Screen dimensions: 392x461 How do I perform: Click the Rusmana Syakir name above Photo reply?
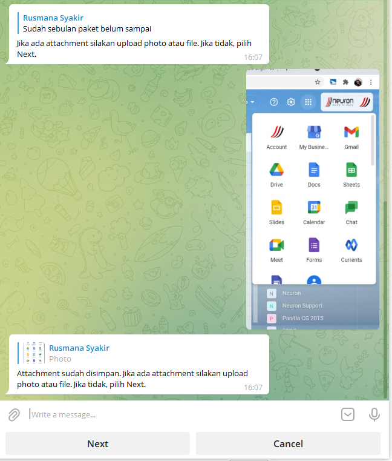coord(79,348)
